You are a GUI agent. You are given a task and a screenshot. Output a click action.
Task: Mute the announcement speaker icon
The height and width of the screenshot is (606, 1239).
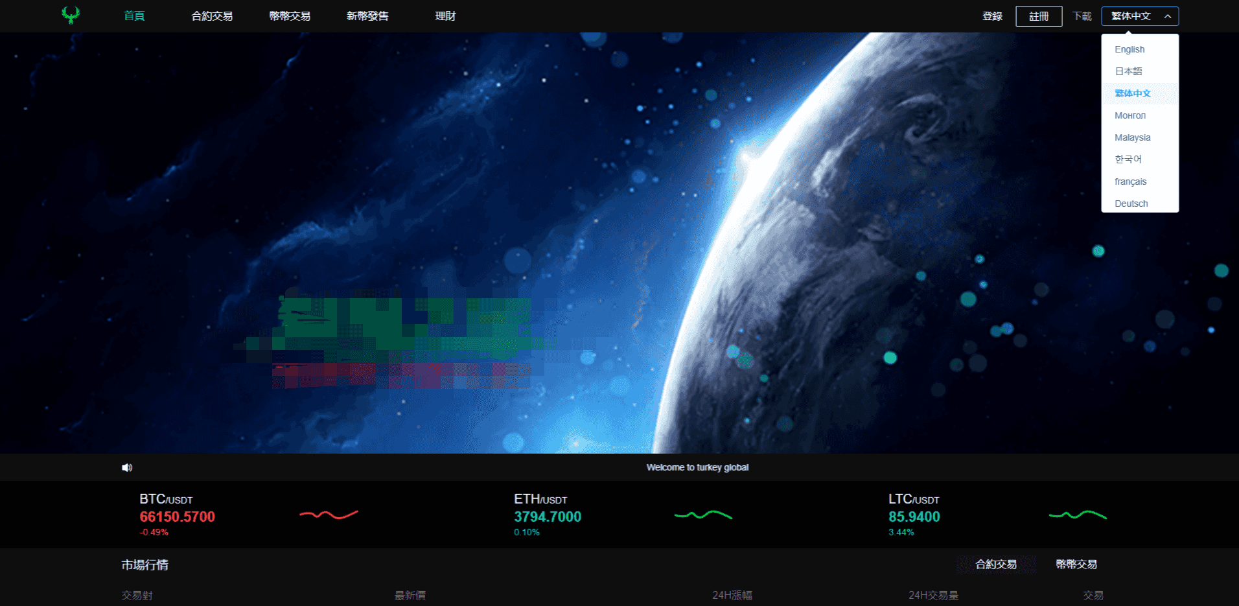pyautogui.click(x=127, y=467)
